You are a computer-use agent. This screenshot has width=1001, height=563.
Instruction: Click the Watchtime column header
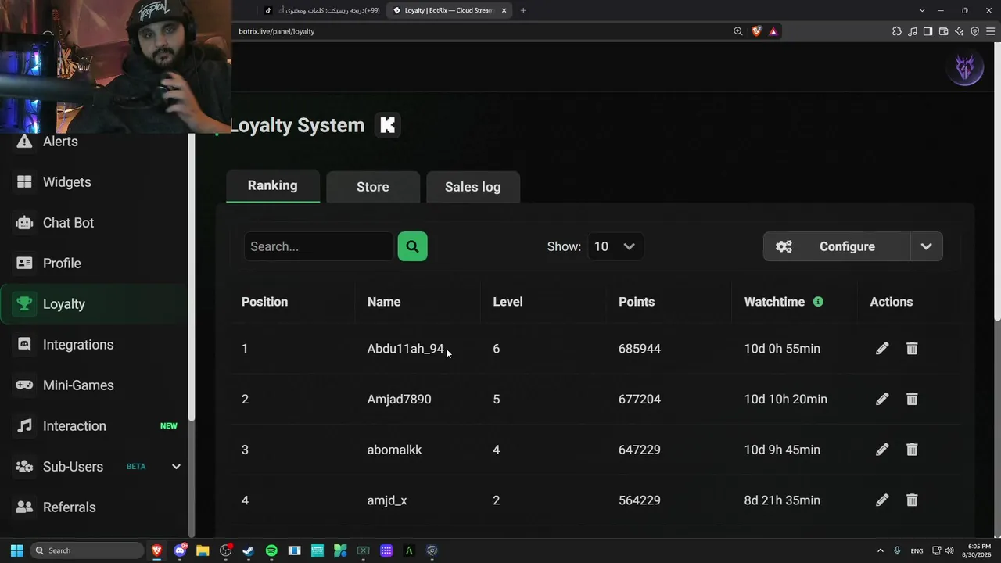pyautogui.click(x=774, y=302)
